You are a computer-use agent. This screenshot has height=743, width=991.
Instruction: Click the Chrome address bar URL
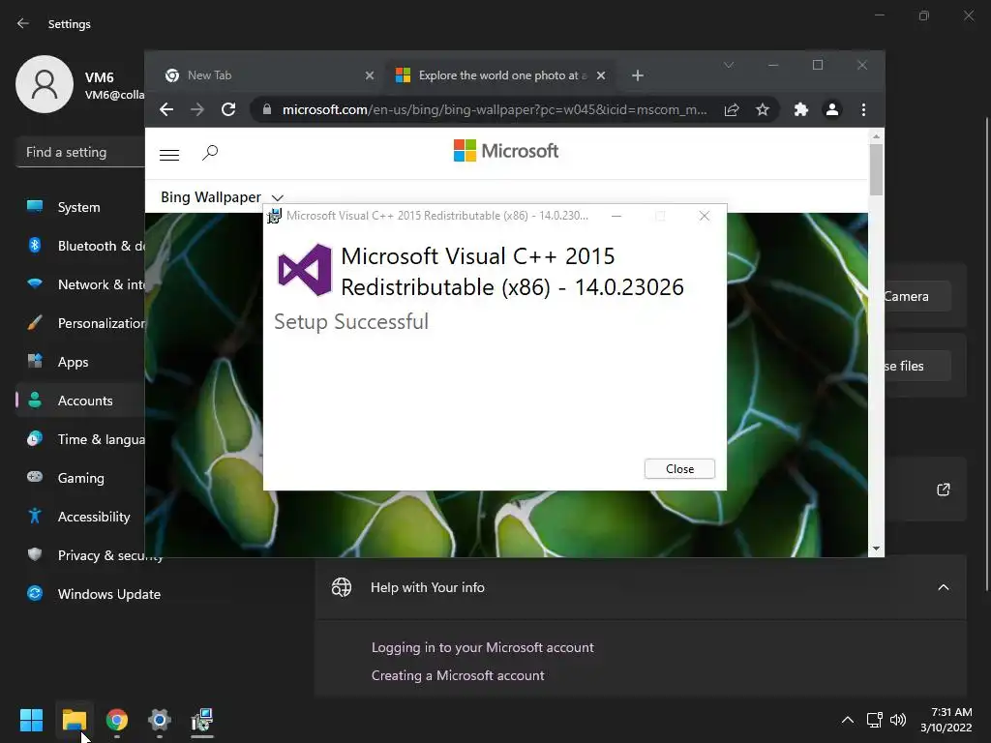[x=495, y=109]
